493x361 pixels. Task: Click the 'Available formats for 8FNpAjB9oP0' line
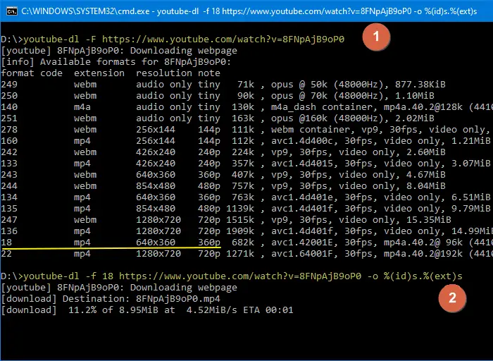click(116, 61)
